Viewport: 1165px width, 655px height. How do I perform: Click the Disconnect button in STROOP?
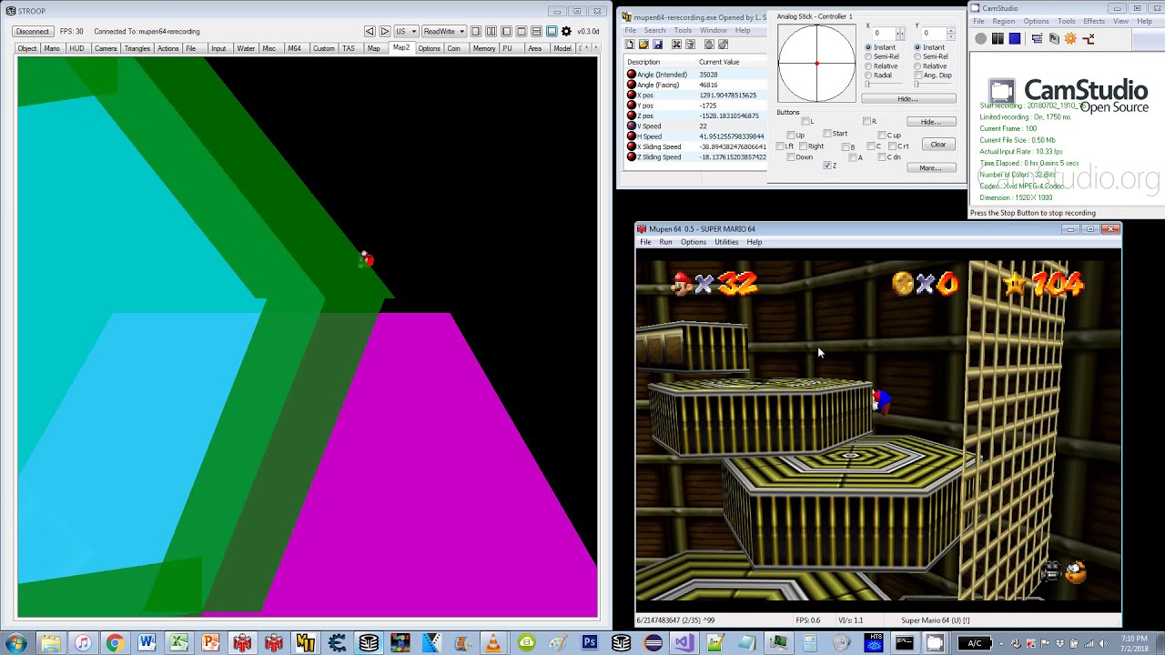click(33, 31)
